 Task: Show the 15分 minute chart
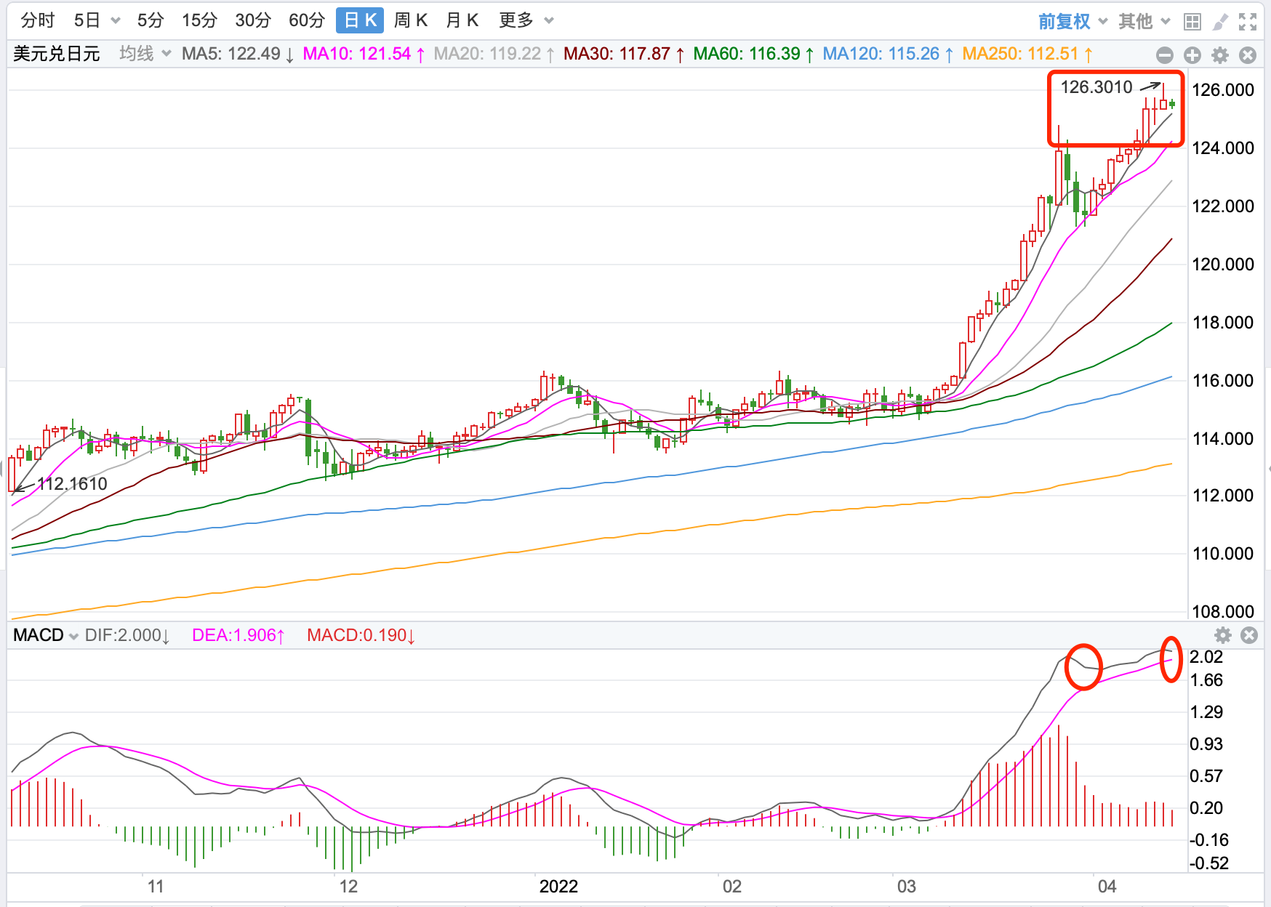[199, 20]
